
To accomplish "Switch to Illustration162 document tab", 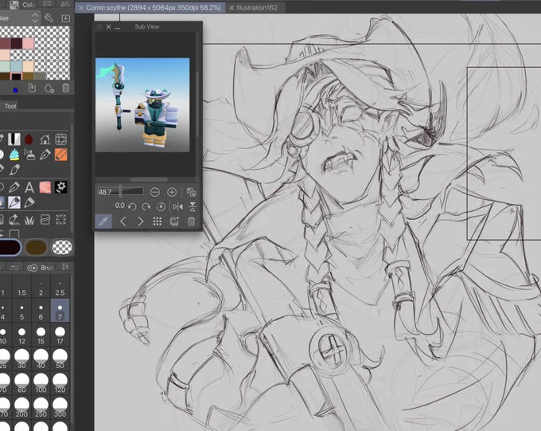I will coord(255,8).
